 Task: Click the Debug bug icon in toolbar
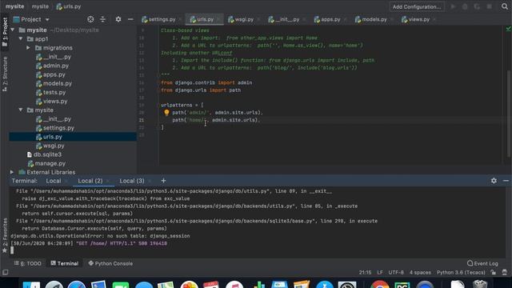pos(465,6)
